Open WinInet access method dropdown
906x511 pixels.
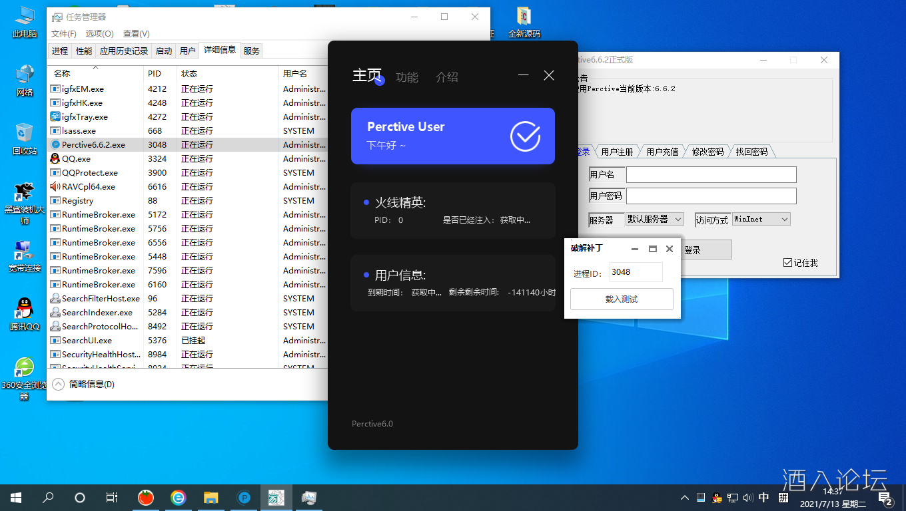[x=761, y=219]
